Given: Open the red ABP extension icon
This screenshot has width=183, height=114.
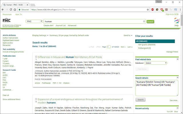Looking at the screenshot, I should [152, 10].
